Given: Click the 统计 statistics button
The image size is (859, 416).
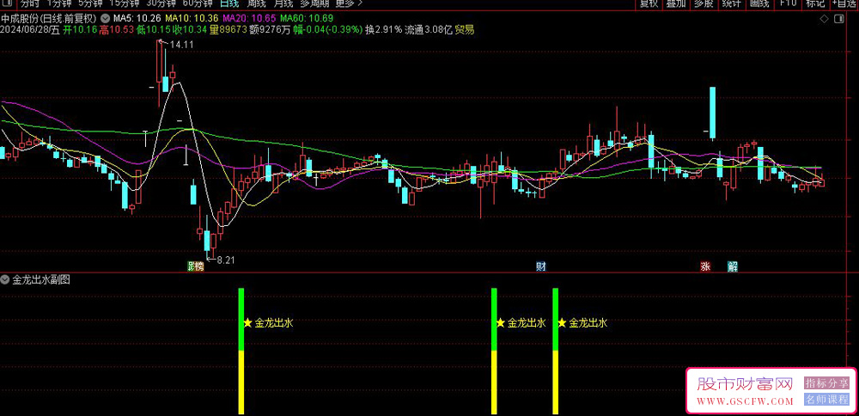Looking at the screenshot, I should (x=731, y=3).
